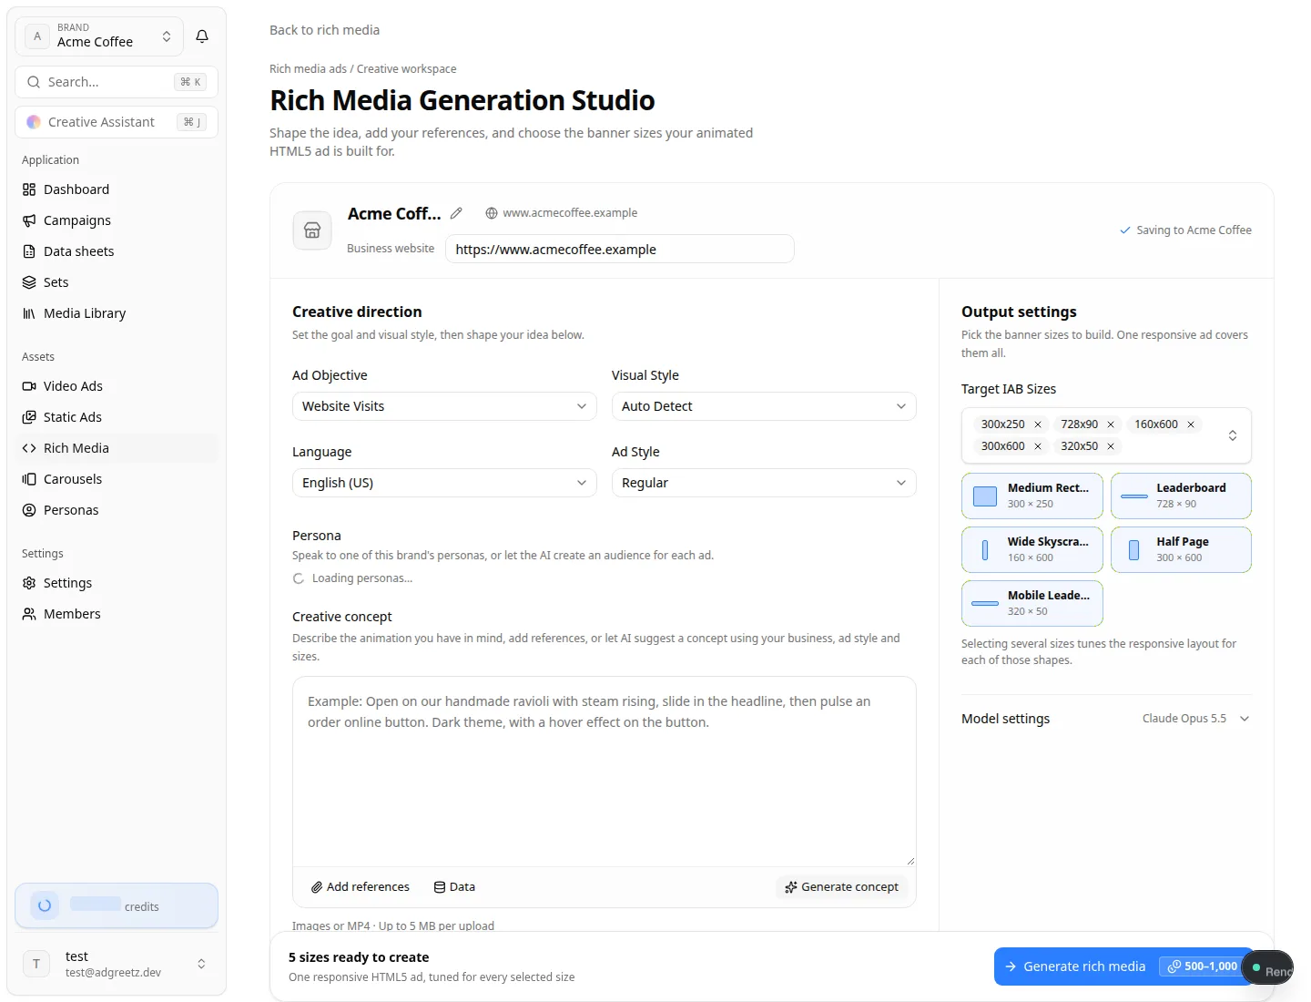Click the globe icon by www.acmecoffee.example
1311x1002 pixels.
coord(492,213)
